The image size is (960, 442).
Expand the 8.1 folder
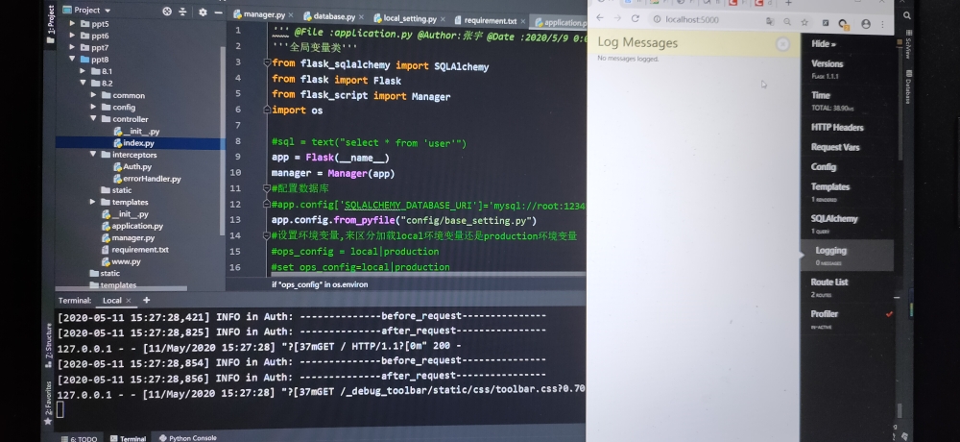click(x=83, y=71)
